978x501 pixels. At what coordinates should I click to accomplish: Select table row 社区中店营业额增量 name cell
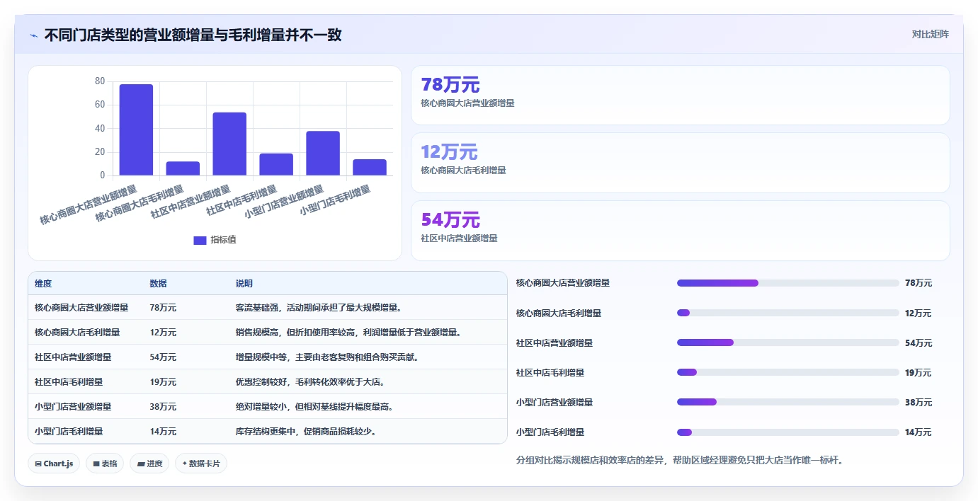pyautogui.click(x=73, y=357)
